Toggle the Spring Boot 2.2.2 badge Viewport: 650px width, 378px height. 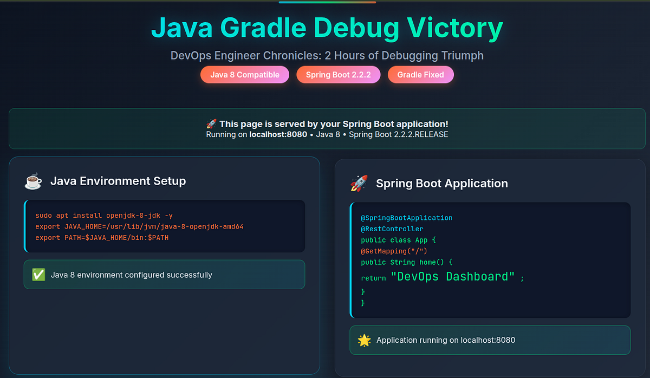[338, 74]
